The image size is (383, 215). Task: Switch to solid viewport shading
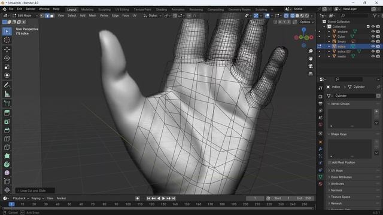click(297, 16)
